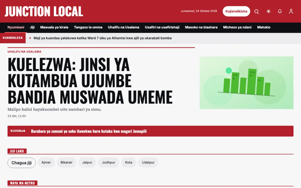The image size is (301, 188).
Task: Select the Nyumbani nav tab
Action: pyautogui.click(x=16, y=27)
